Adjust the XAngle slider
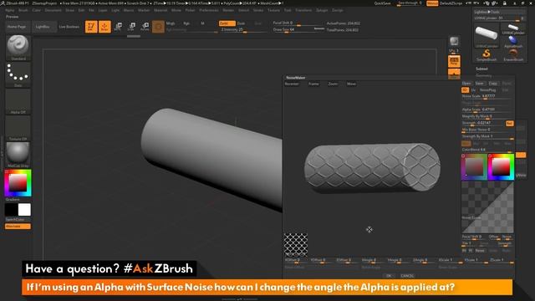 pos(373,261)
